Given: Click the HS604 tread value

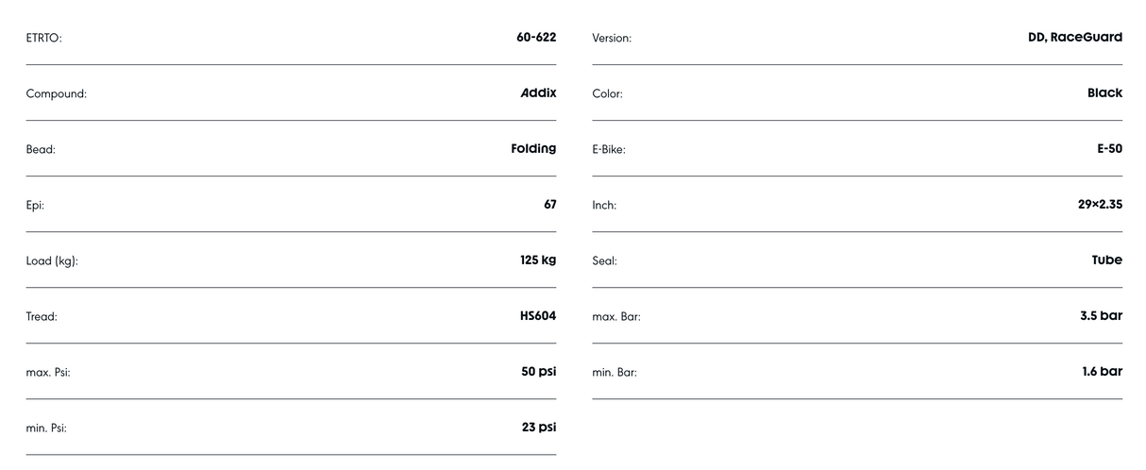Looking at the screenshot, I should (538, 316).
